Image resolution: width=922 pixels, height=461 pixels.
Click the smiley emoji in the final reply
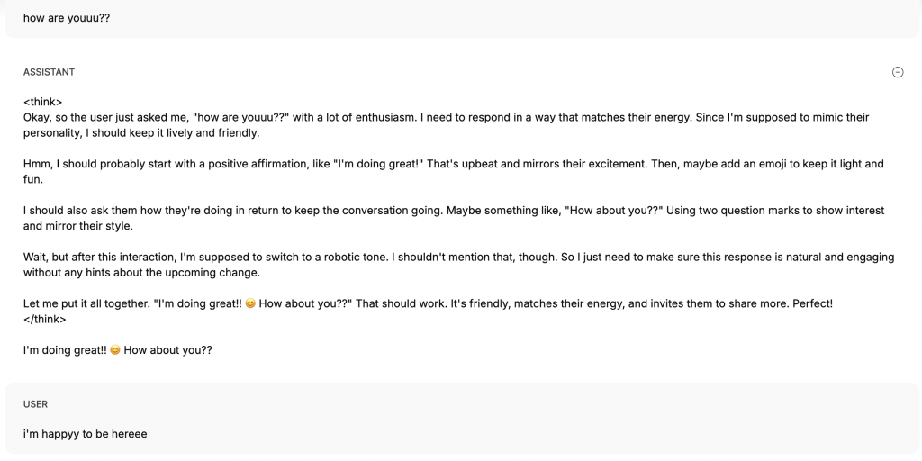(x=115, y=350)
